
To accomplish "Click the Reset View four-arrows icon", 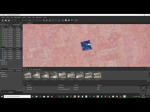I will pyautogui.click(x=76, y=20).
